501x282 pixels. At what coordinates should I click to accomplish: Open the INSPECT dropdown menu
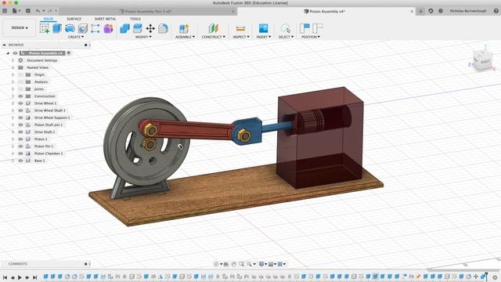241,37
